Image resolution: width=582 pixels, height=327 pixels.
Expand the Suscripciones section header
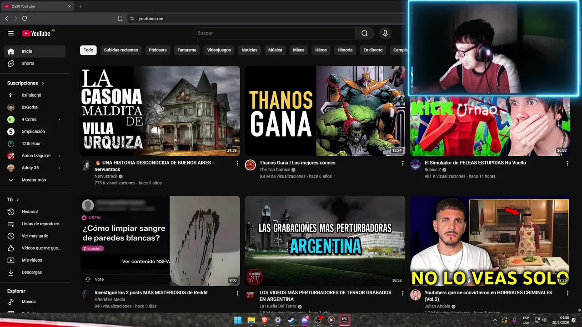[26, 83]
